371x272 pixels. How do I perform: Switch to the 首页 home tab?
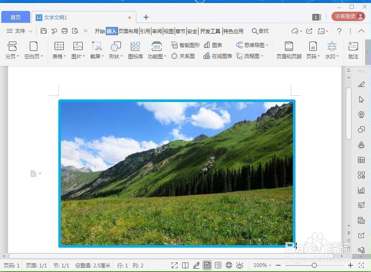pyautogui.click(x=16, y=17)
